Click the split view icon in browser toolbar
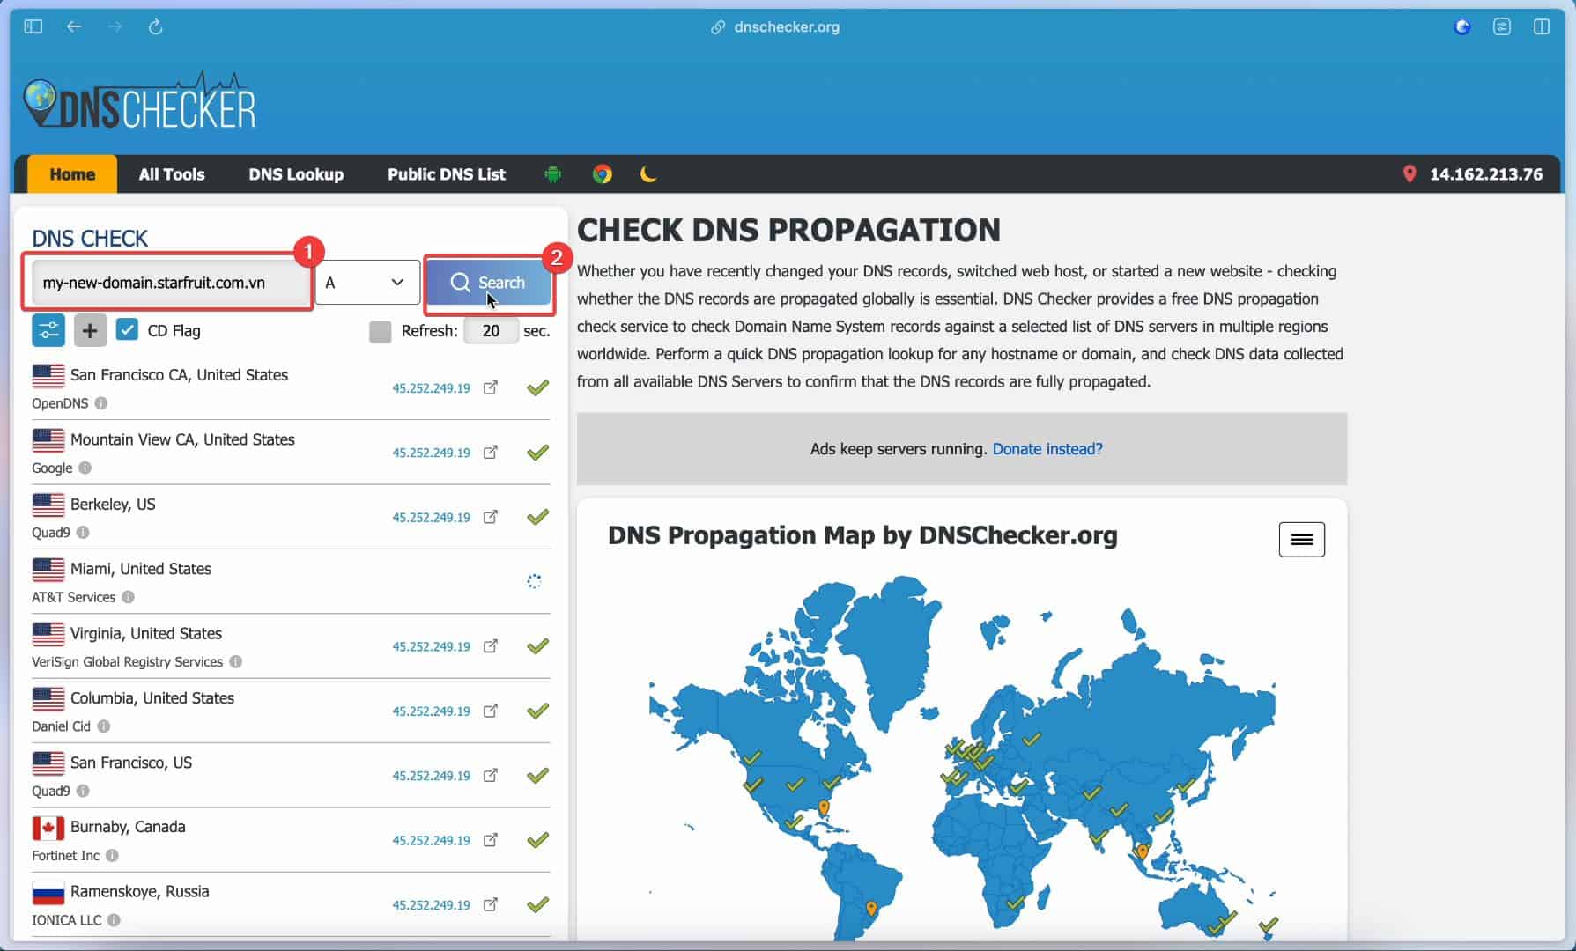Screen dimensions: 1576x951 1542,26
